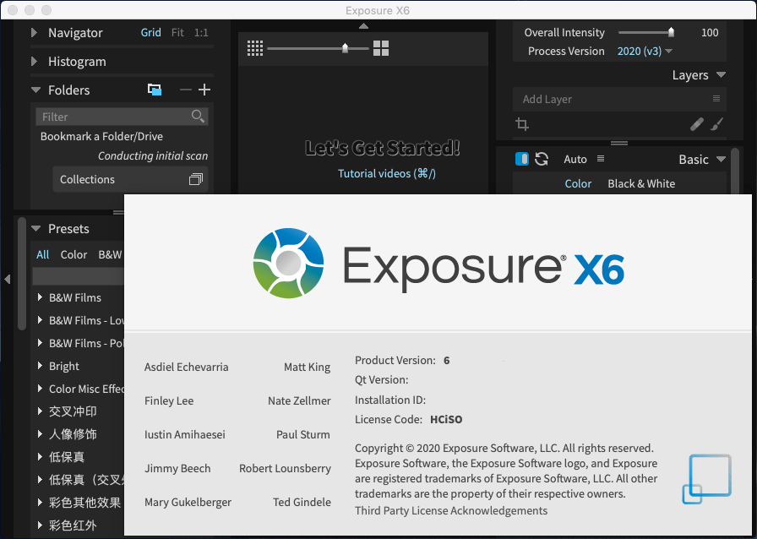Viewport: 757px width, 539px height.
Task: Click the Presets search field
Action: 79,276
